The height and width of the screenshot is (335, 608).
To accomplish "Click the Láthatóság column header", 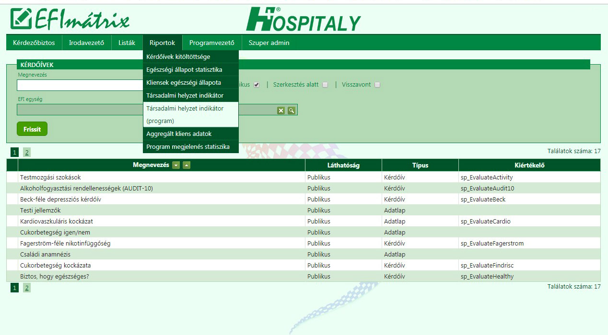I will point(343,165).
